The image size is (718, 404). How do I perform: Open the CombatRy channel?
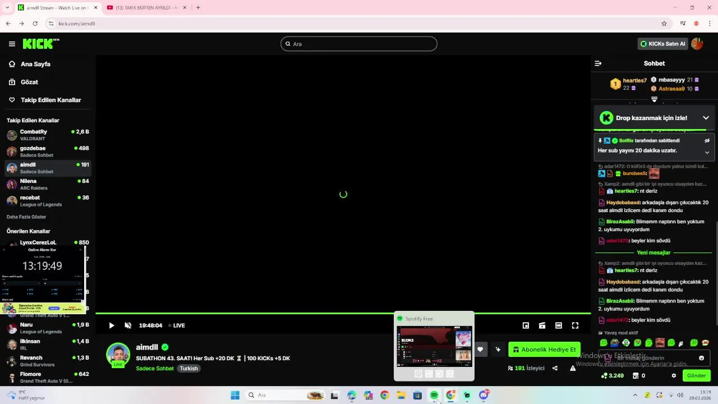(48, 135)
